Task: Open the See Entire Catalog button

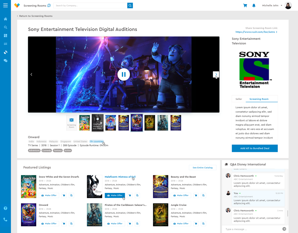Action: click(x=203, y=168)
